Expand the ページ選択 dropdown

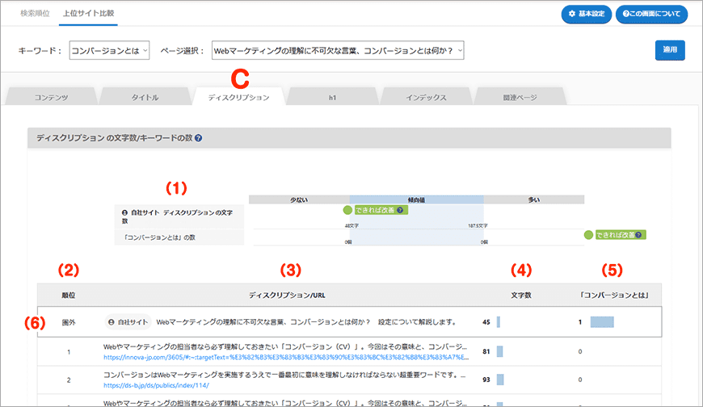(x=338, y=51)
